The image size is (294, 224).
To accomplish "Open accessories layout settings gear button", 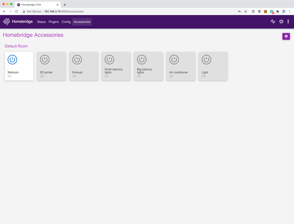I will (286, 36).
